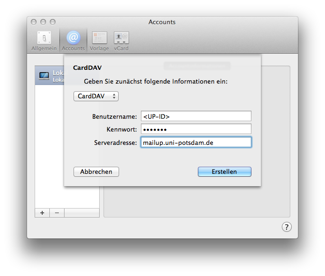
Task: Zoom the Accounts window with green button
Action: point(53,22)
